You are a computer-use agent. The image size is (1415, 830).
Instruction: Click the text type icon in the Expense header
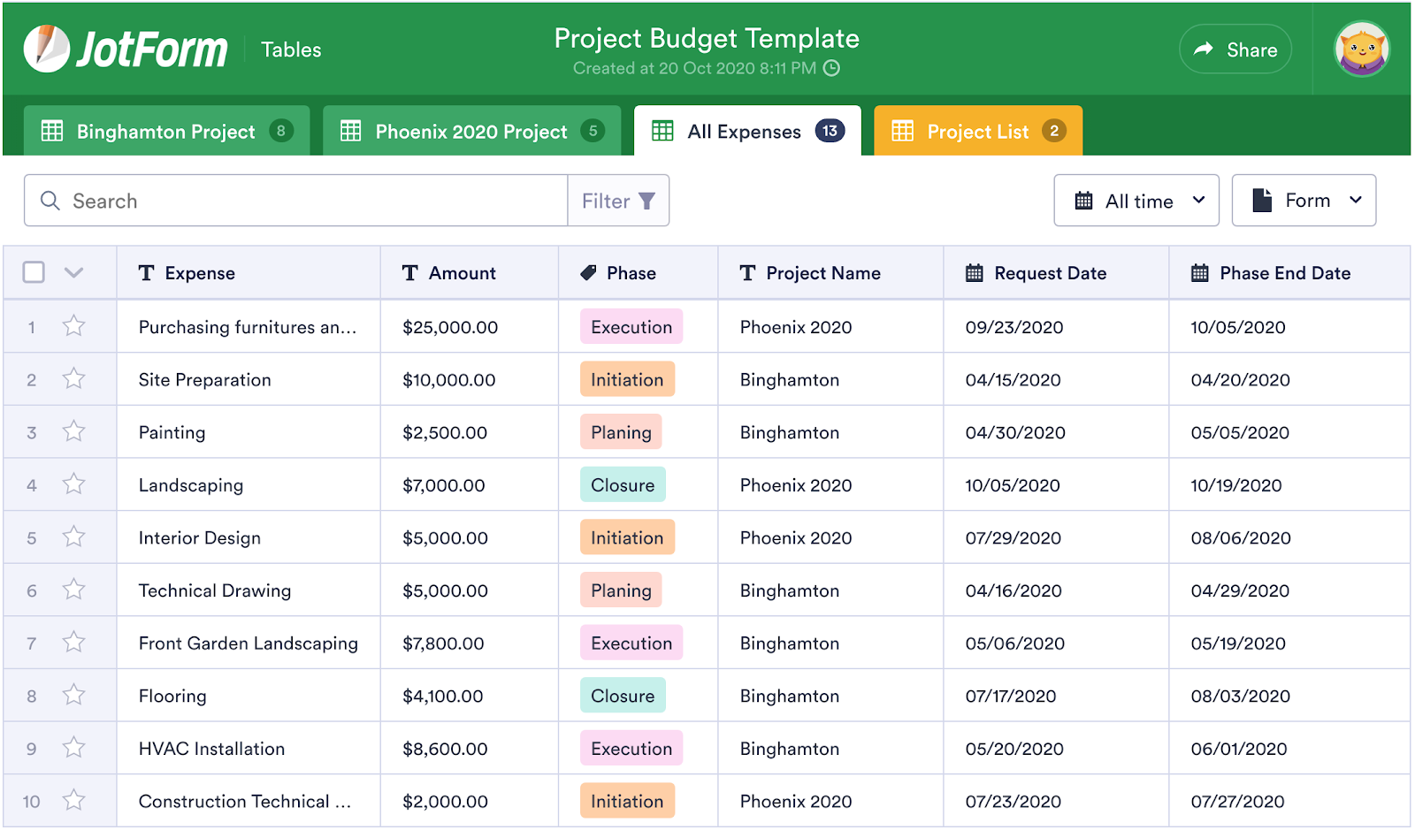[147, 273]
